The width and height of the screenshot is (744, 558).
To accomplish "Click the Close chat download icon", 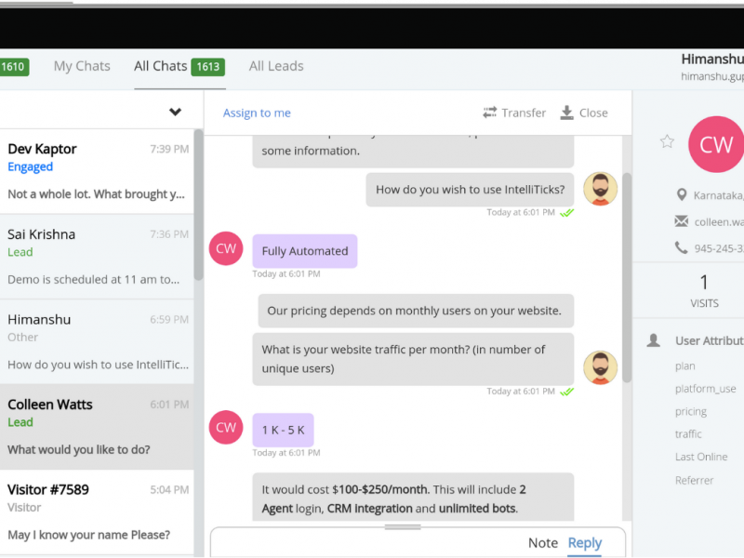I will click(567, 113).
